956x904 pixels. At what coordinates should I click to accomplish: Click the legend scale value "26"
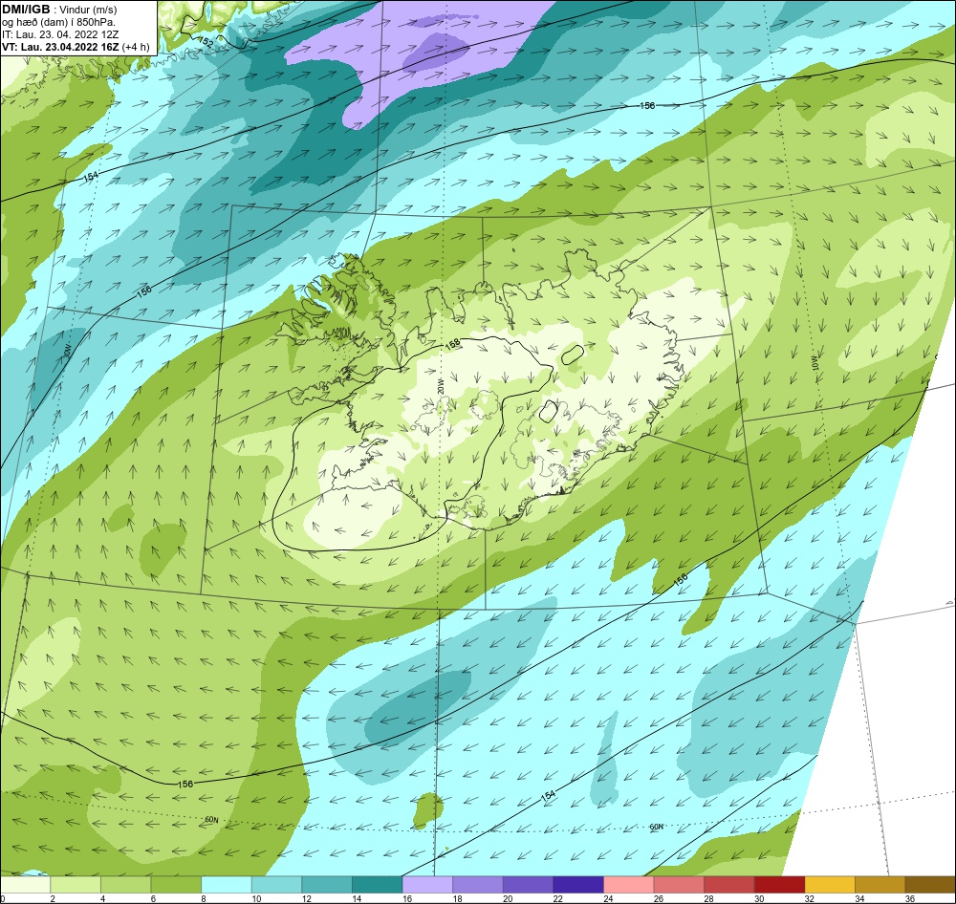click(x=659, y=898)
